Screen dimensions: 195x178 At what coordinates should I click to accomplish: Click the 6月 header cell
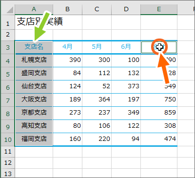[126, 47]
